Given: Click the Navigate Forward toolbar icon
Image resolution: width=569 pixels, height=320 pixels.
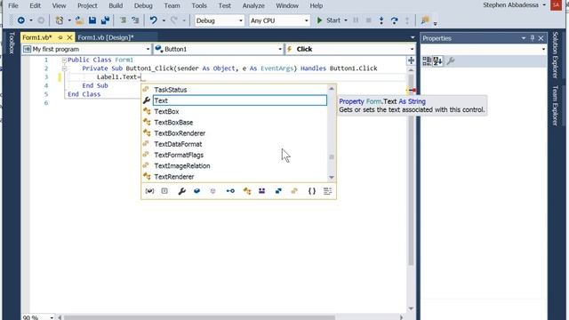Looking at the screenshot, I should coord(41,20).
